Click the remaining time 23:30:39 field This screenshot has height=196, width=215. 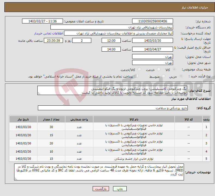(x=53, y=40)
